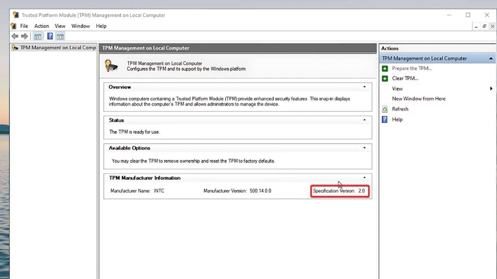This screenshot has height=279, width=497.
Task: Click the Forward arrow in the toolbar
Action: (24, 37)
